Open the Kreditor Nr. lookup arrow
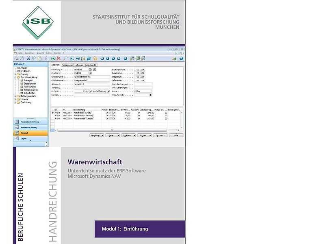 point(90,73)
